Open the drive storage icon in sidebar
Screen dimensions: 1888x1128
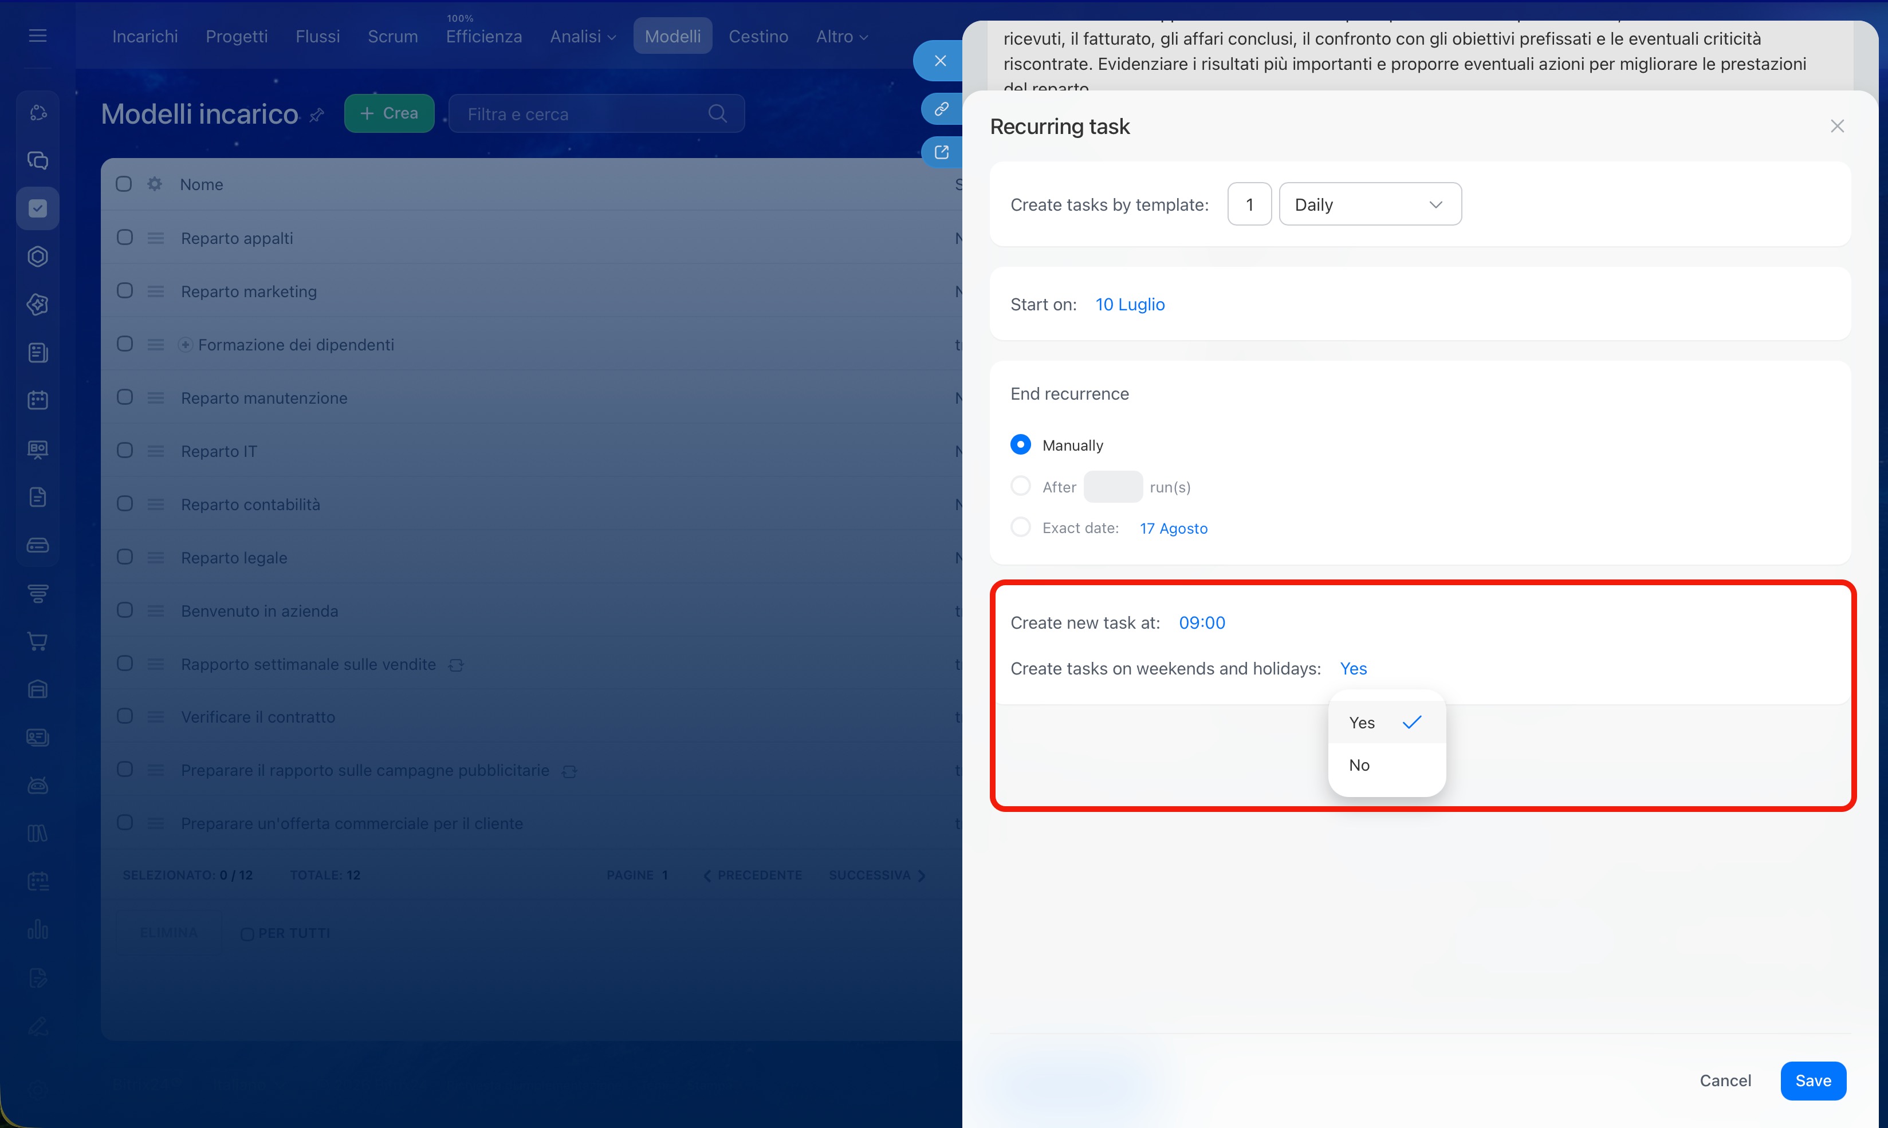37,545
